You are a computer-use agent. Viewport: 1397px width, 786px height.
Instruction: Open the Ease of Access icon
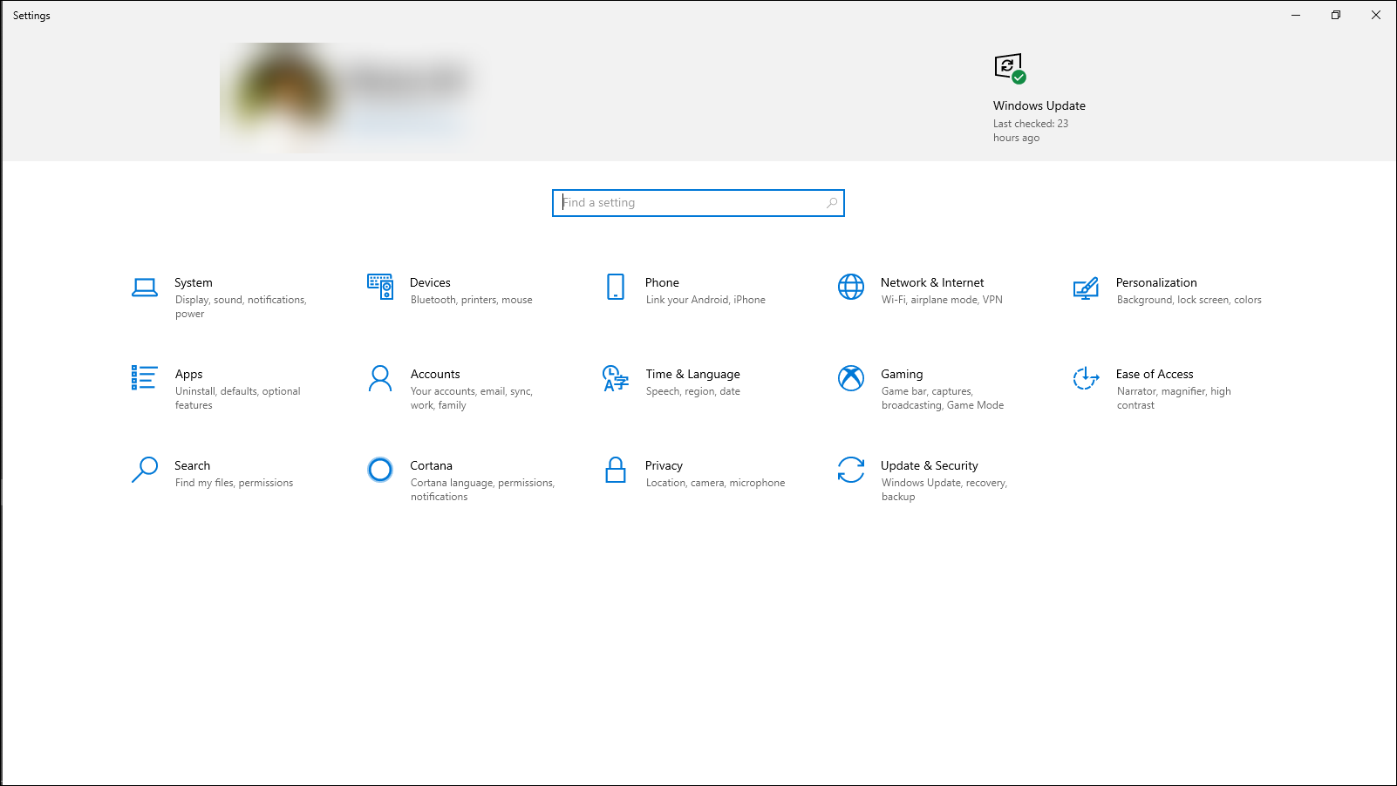[x=1086, y=378]
